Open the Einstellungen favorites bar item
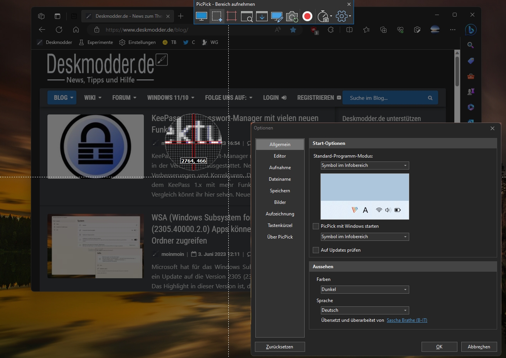Screen dimensions: 506x358 (x=138, y=42)
